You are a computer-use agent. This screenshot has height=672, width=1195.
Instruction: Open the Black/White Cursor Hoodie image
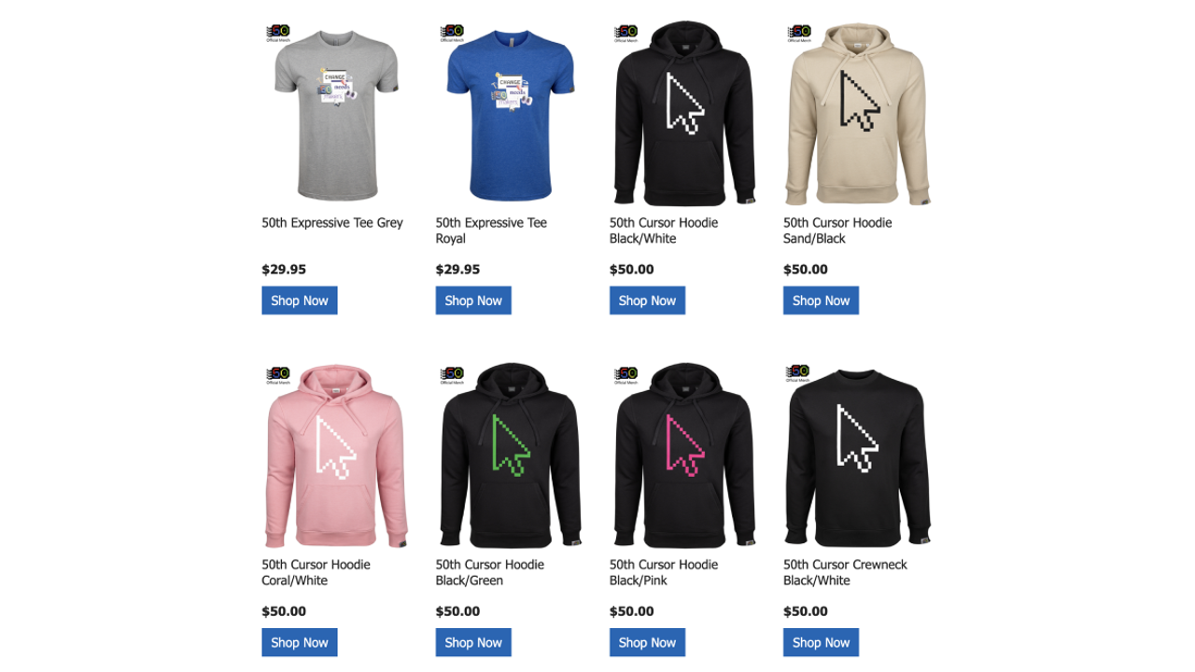(x=684, y=114)
